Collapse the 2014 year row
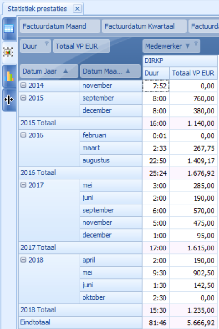The image size is (219, 329). click(x=23, y=85)
